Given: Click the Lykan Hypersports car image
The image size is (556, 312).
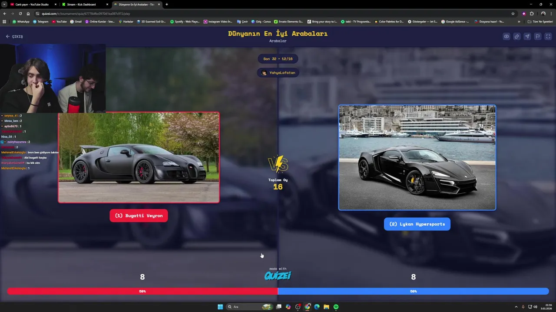Looking at the screenshot, I should [417, 157].
